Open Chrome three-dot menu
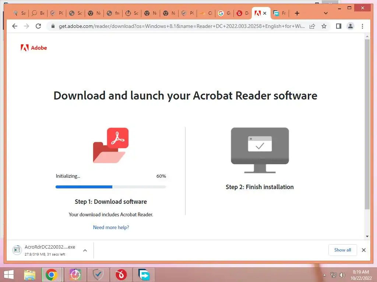 (x=362, y=26)
